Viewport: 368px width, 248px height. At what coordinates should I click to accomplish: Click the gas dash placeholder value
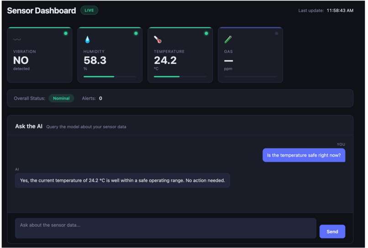tap(229, 61)
